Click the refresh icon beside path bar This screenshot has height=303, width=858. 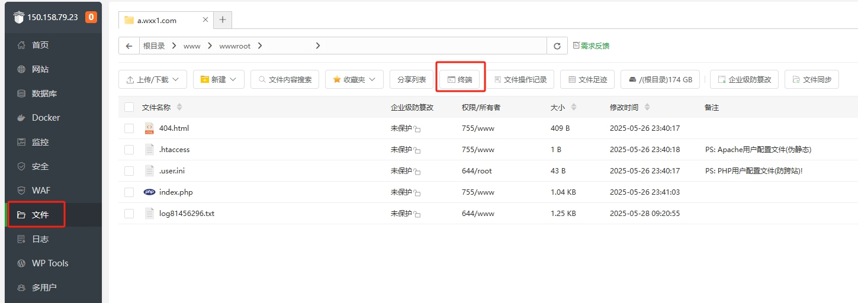(x=557, y=46)
